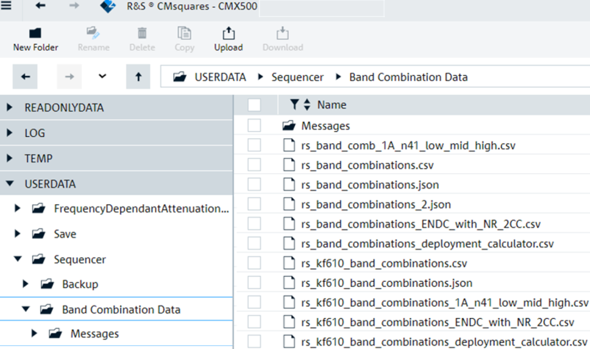Open navigation history dropdown chevron
This screenshot has height=349, width=590.
[x=102, y=77]
